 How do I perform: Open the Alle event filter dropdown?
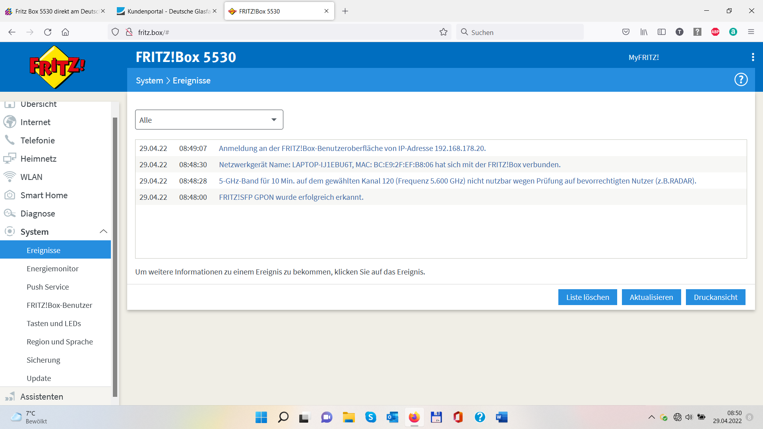click(x=209, y=120)
